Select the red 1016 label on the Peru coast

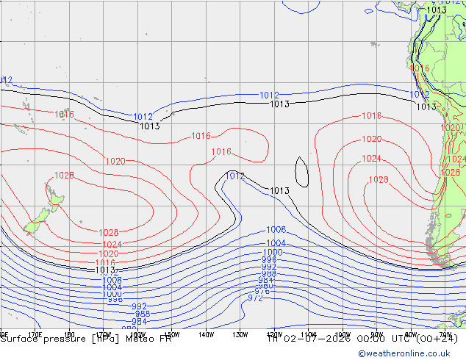pyautogui.click(x=420, y=68)
